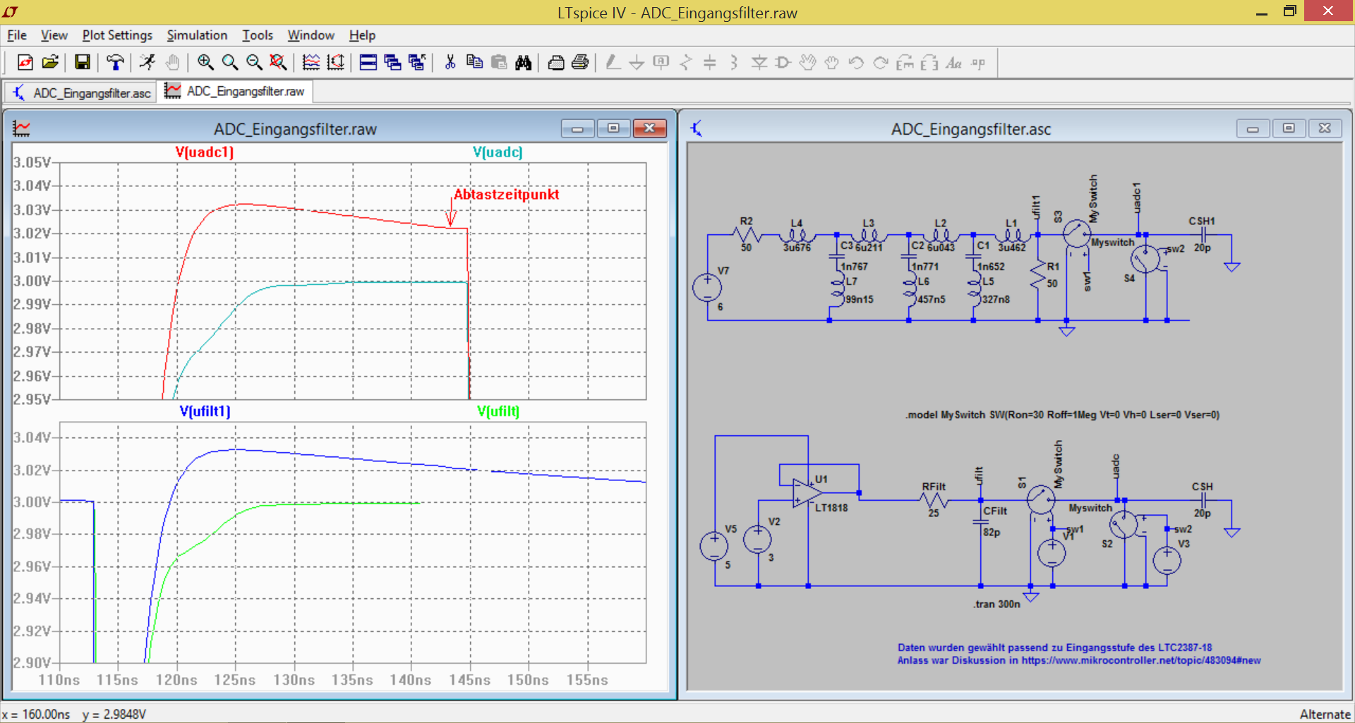Switch to the ADC_Eingangsfilter.raw tab
The image size is (1355, 723).
236,91
